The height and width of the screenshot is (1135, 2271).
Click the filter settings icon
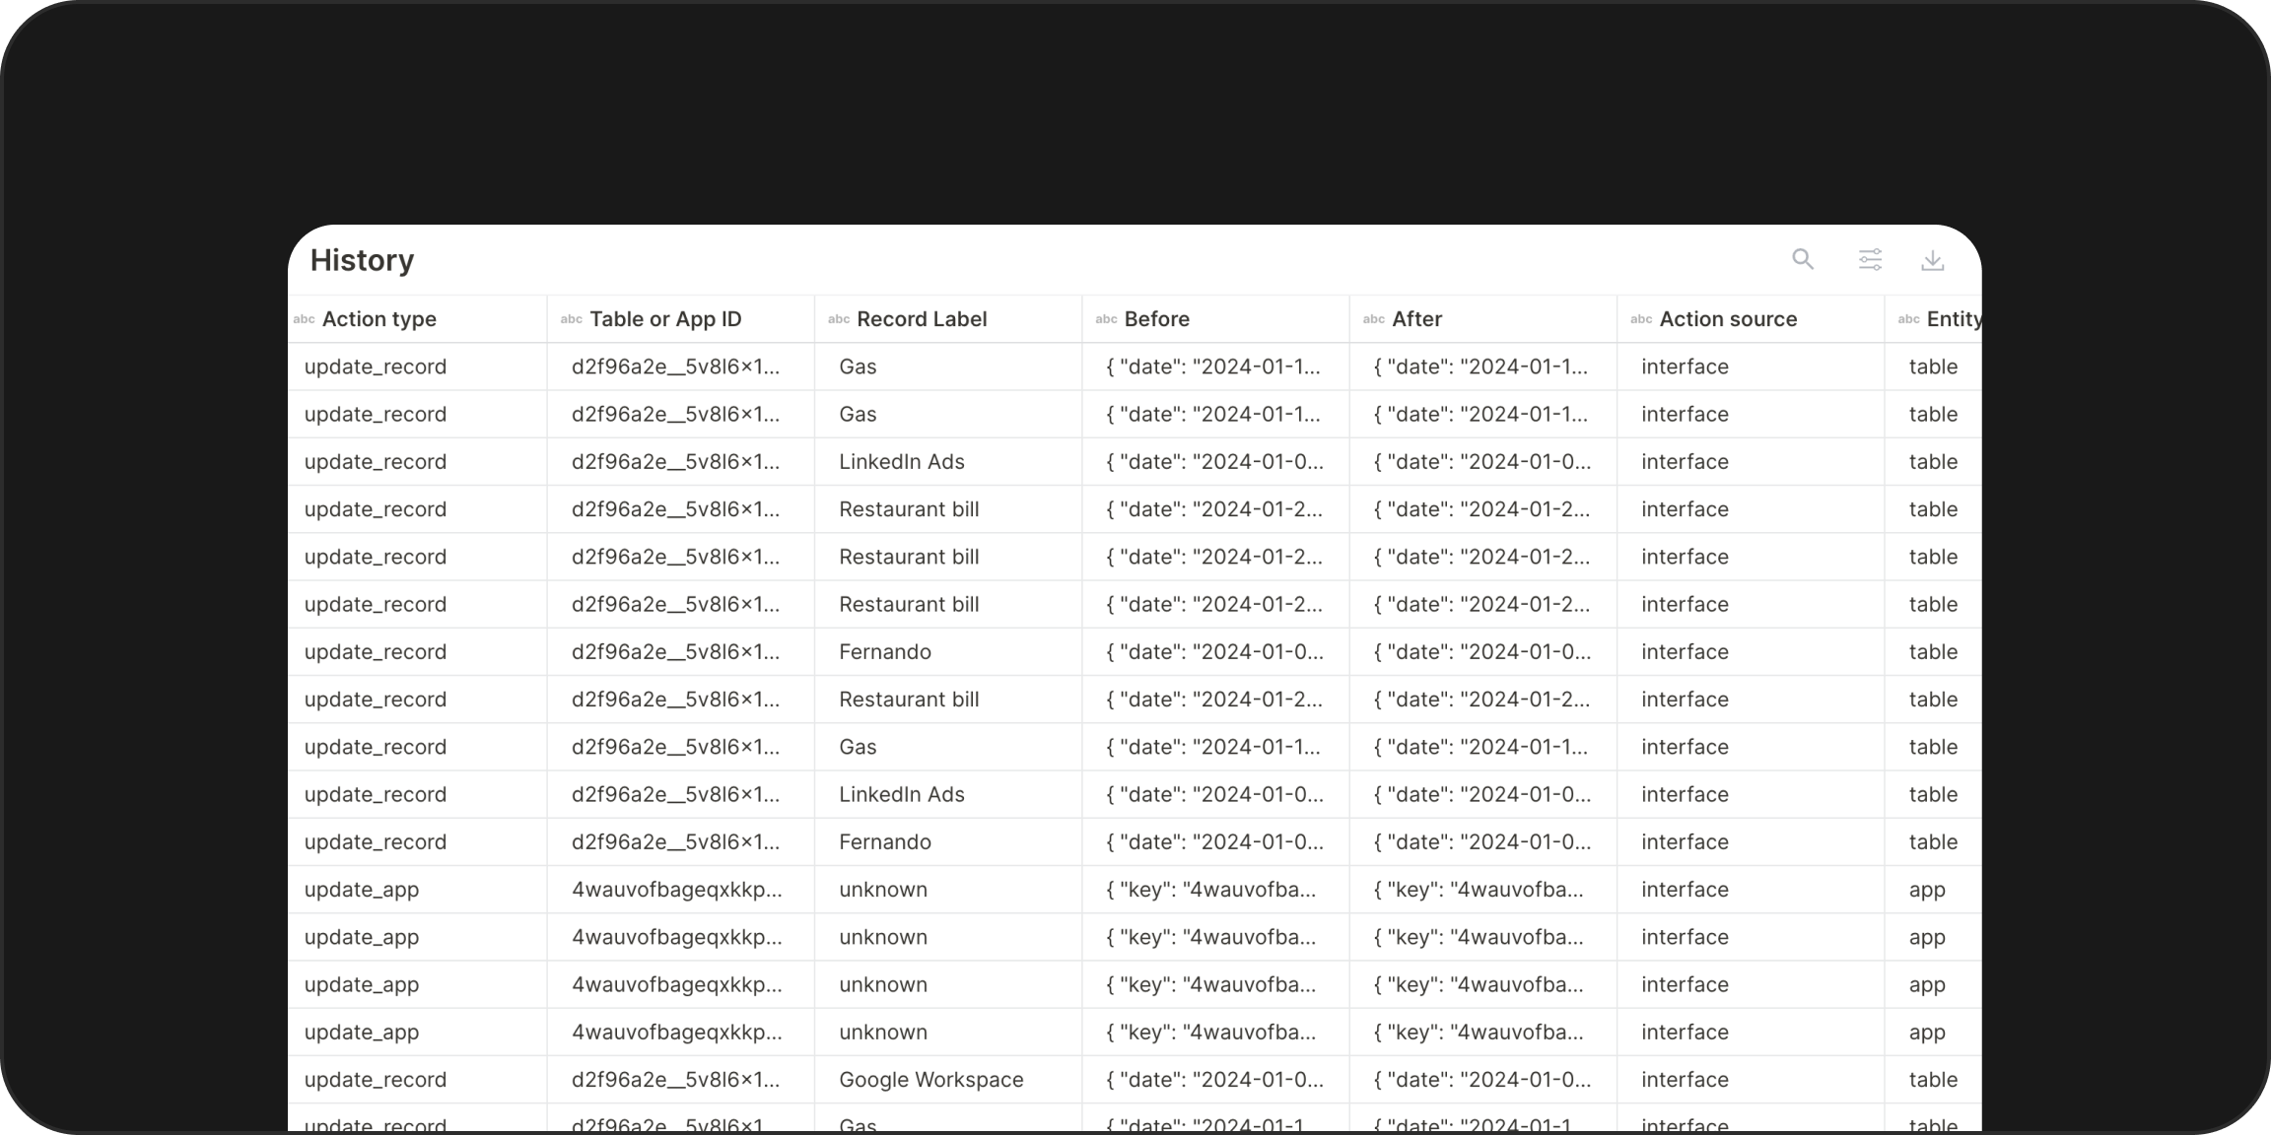pos(1869,259)
